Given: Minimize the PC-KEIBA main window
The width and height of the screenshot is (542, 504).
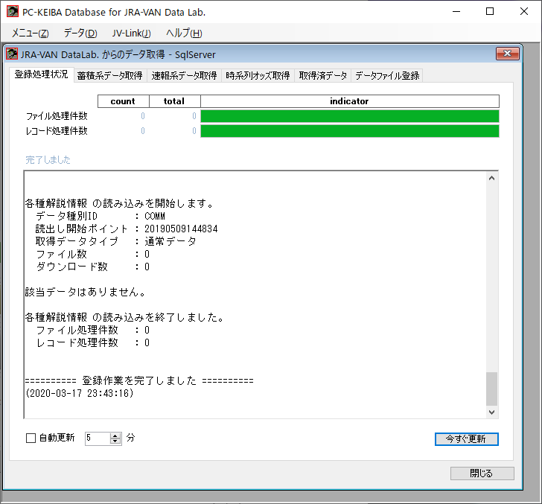Looking at the screenshot, I should pos(456,12).
